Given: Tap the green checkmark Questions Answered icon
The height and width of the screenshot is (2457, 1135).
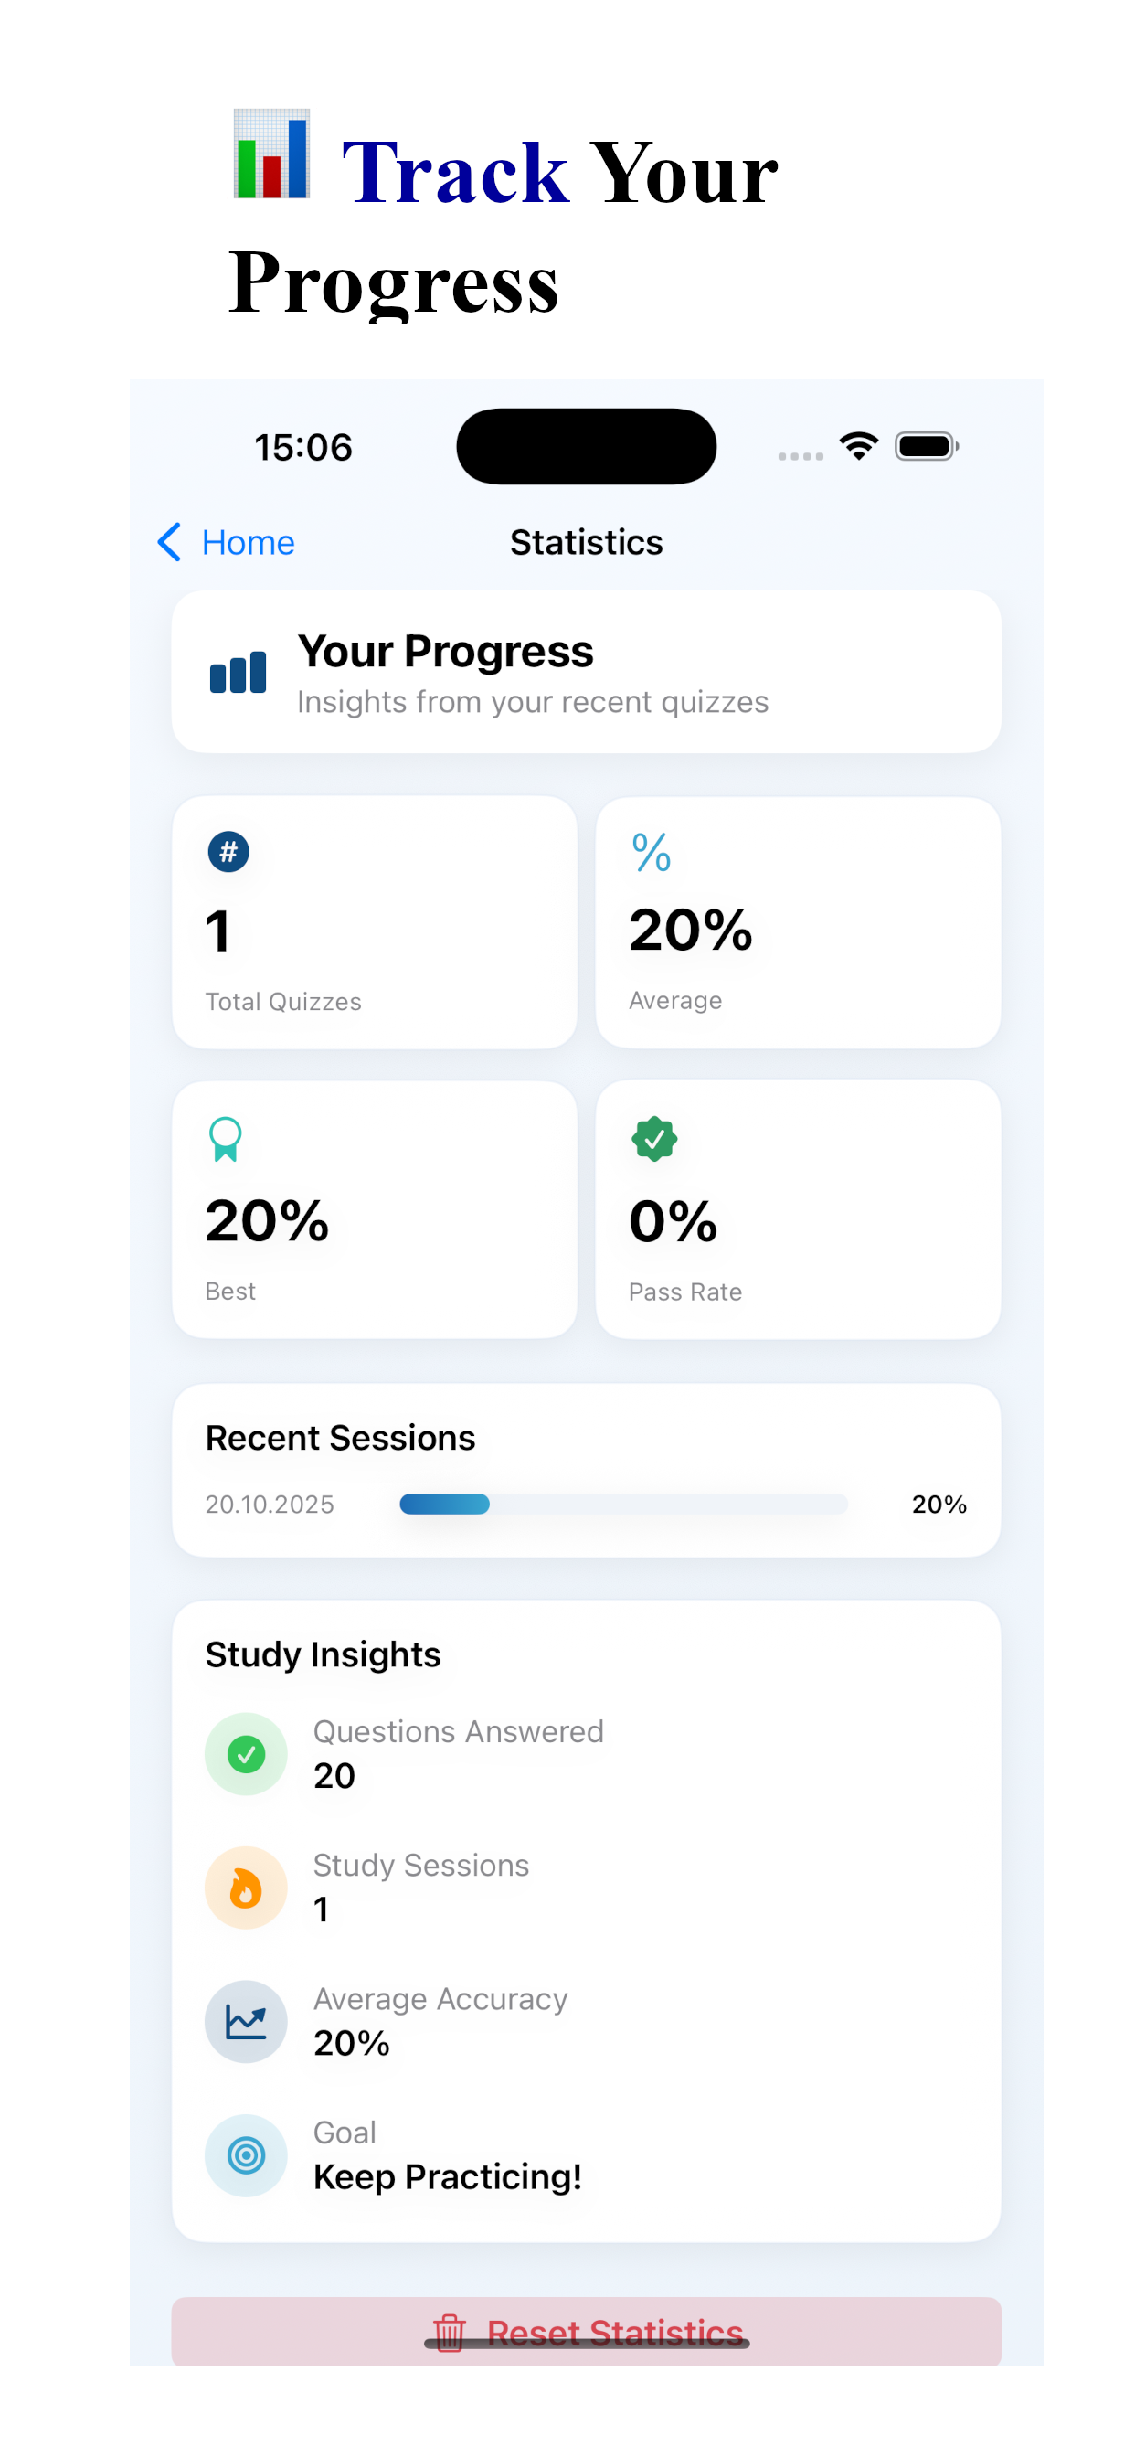Looking at the screenshot, I should coord(246,1753).
